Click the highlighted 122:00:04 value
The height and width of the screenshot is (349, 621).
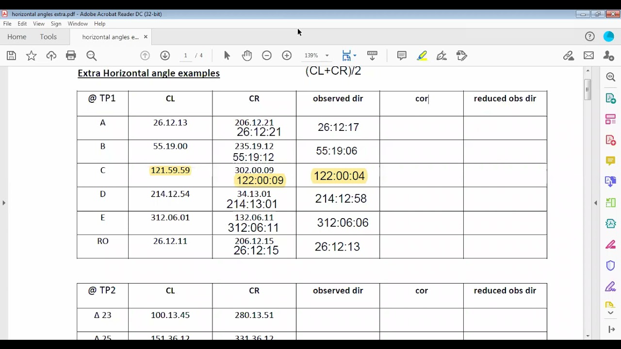point(339,176)
